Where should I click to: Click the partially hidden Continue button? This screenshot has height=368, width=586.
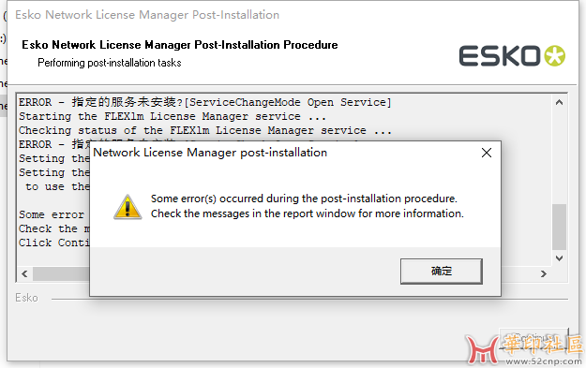(x=534, y=337)
